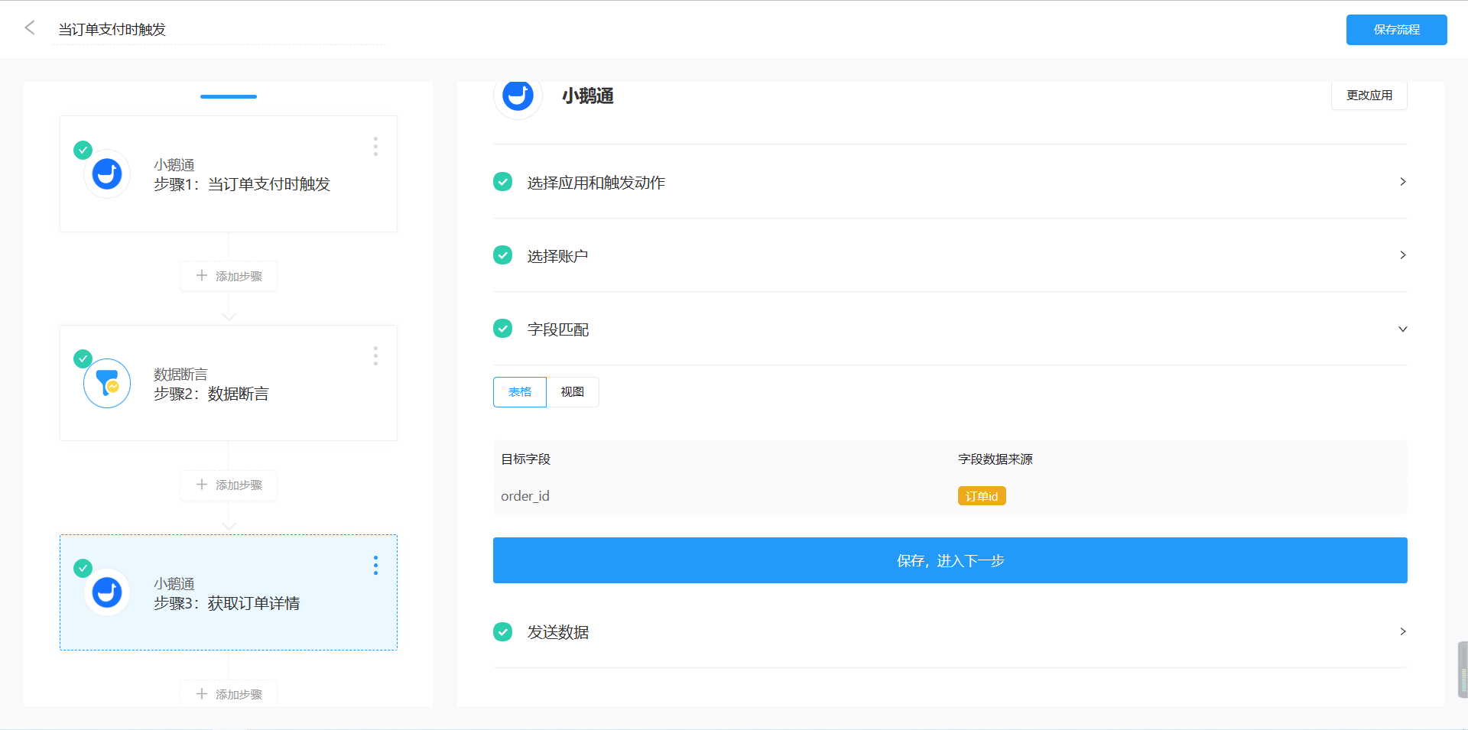1468x730 pixels.
Task: Click the green check badge on step 2
Action: coord(83,359)
